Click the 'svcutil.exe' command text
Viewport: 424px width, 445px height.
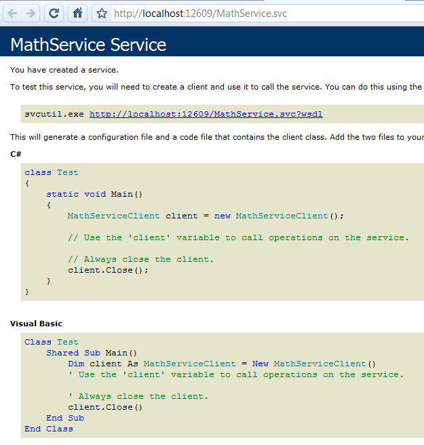54,114
